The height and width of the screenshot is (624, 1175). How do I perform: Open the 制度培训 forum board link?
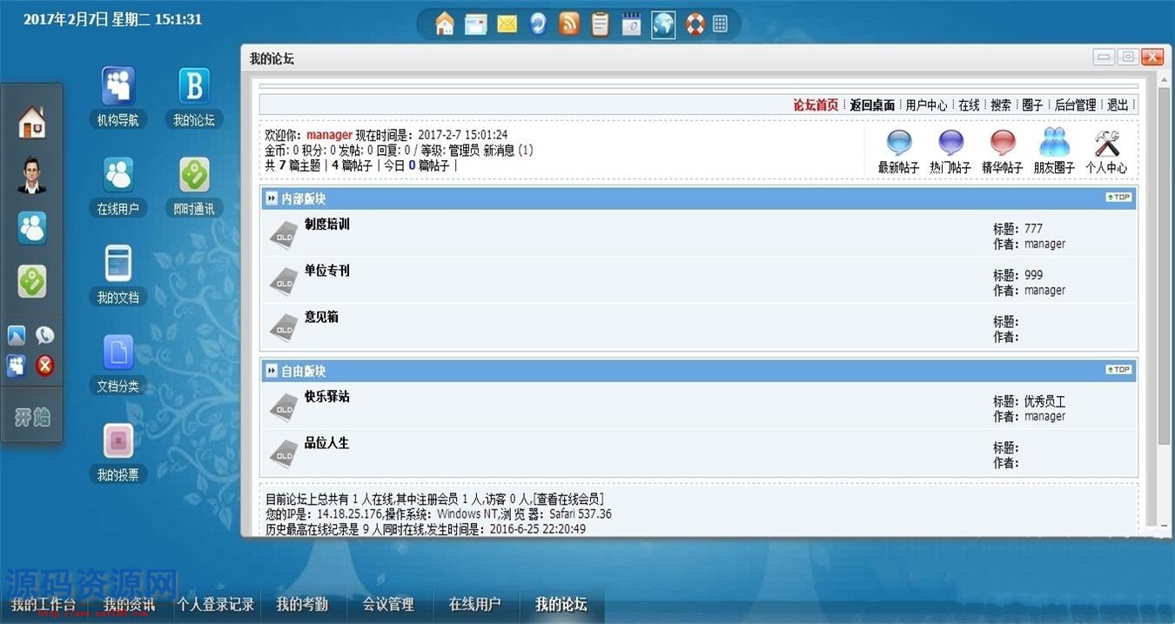coord(327,225)
